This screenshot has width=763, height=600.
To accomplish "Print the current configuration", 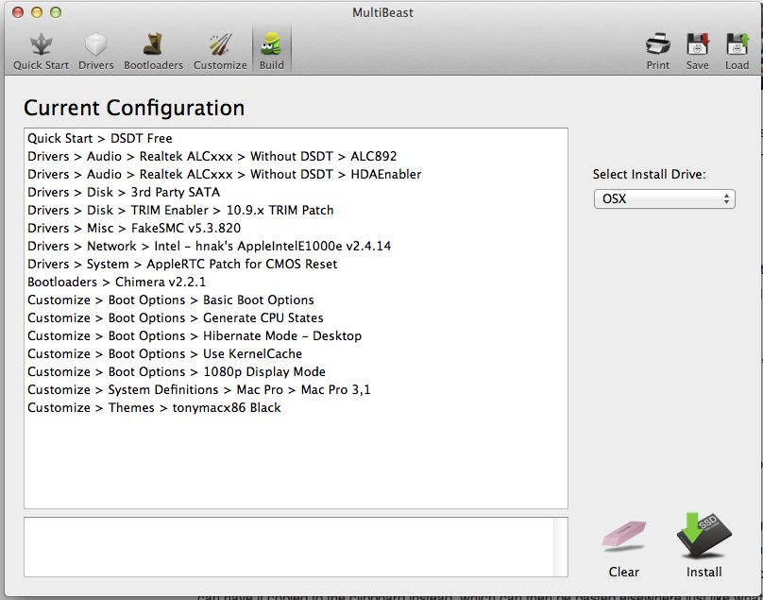I will [658, 51].
